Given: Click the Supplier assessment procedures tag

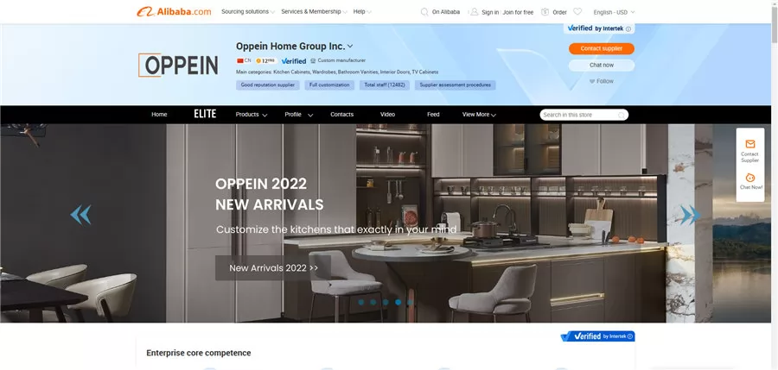Looking at the screenshot, I should (x=455, y=85).
